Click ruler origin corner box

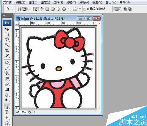[17, 23]
